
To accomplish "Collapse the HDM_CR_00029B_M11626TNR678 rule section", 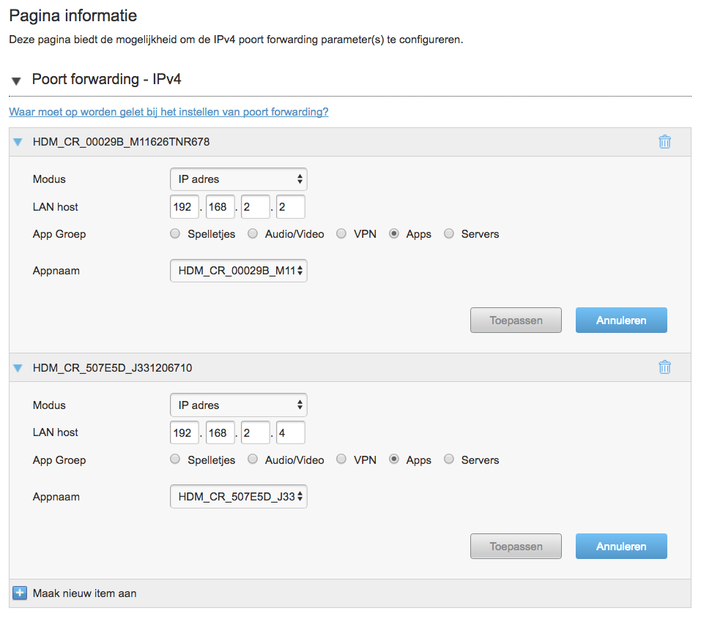I will (18, 142).
